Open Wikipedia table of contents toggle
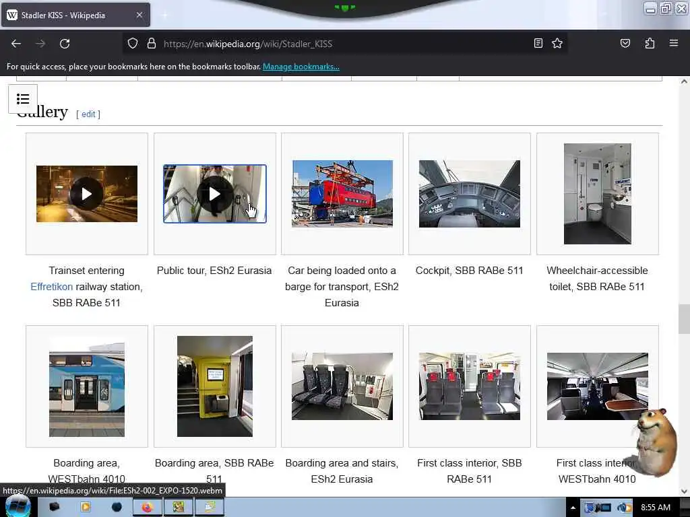 pos(23,98)
